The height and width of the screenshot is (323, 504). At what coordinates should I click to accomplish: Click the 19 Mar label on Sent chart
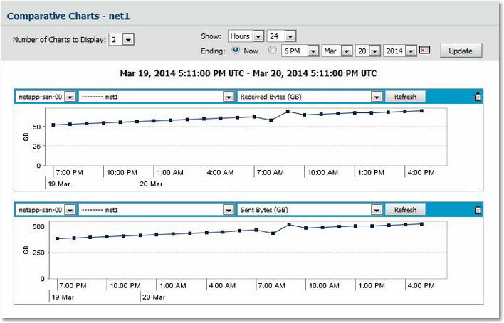63,297
